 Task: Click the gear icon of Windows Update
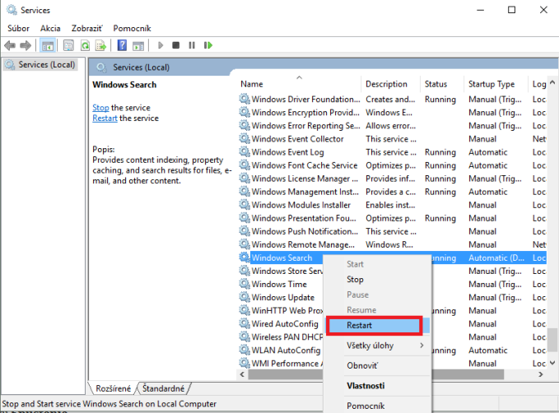pyautogui.click(x=245, y=297)
